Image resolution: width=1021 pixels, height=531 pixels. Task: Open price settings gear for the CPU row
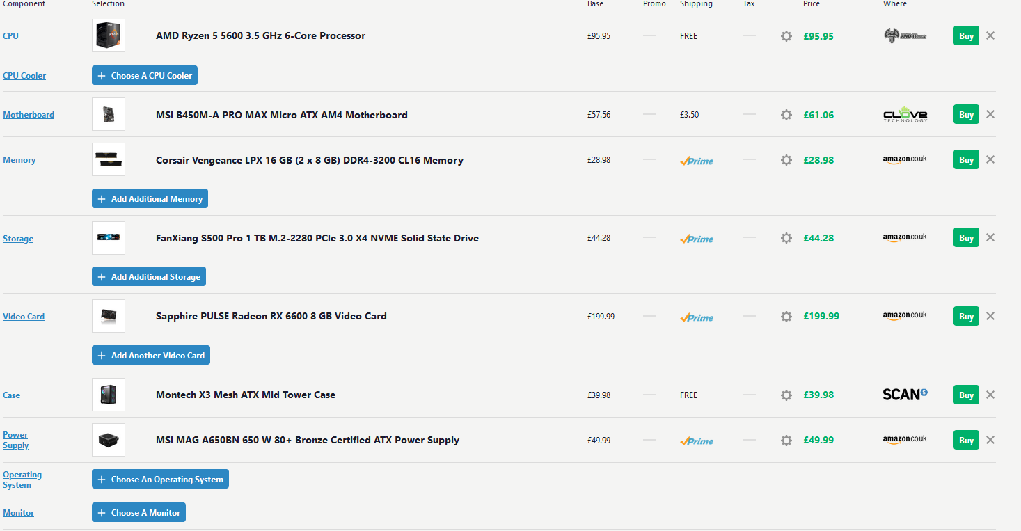[x=786, y=36]
